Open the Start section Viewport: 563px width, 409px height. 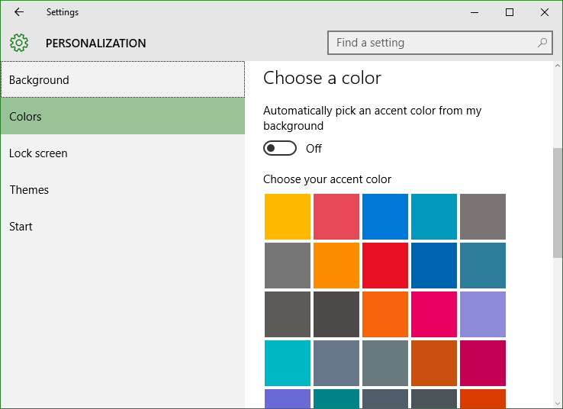tap(123, 226)
